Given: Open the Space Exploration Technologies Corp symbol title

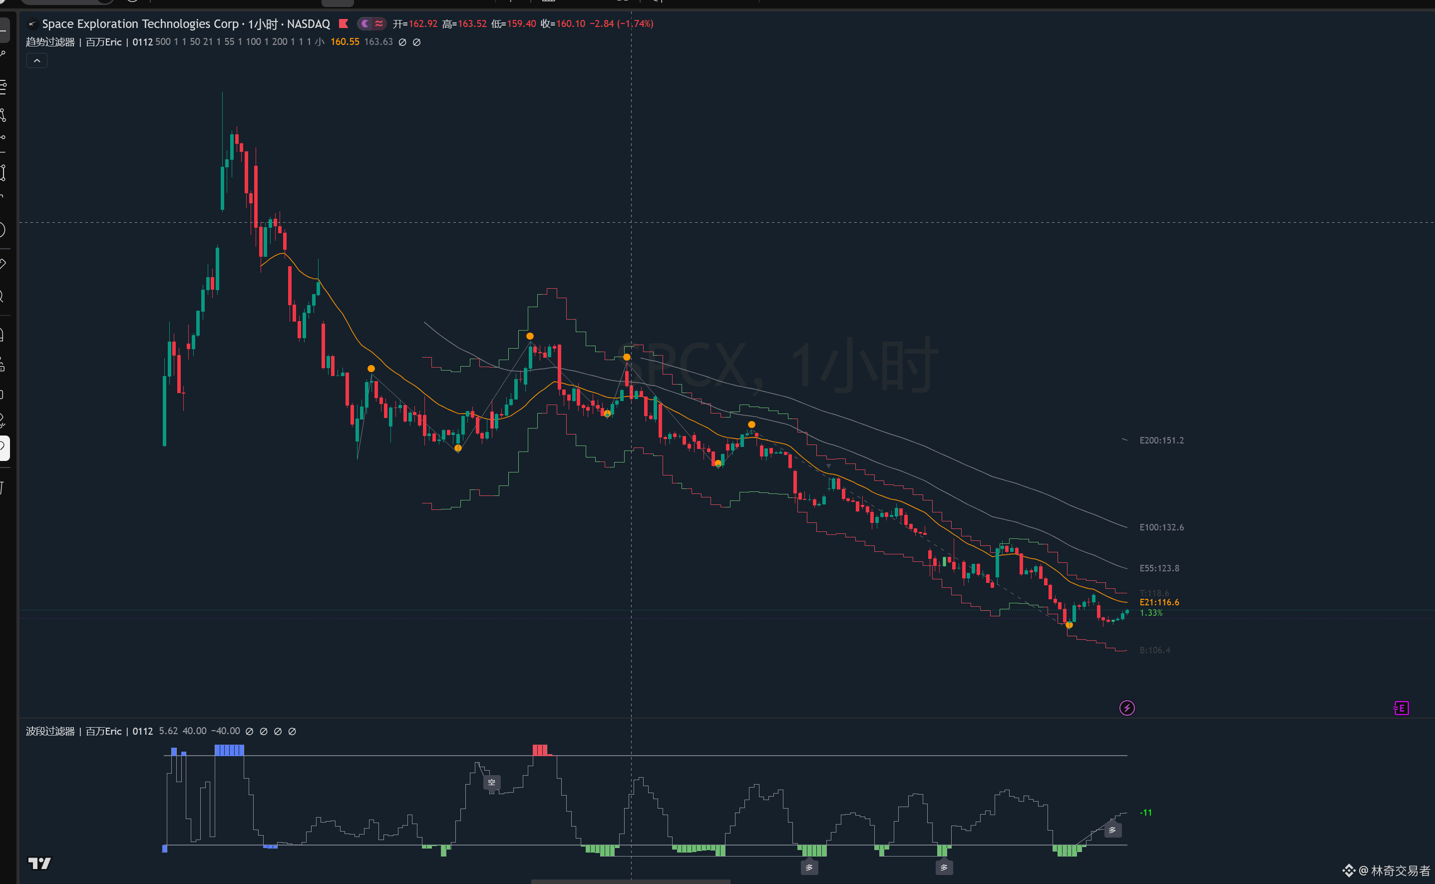Looking at the screenshot, I should [x=140, y=24].
